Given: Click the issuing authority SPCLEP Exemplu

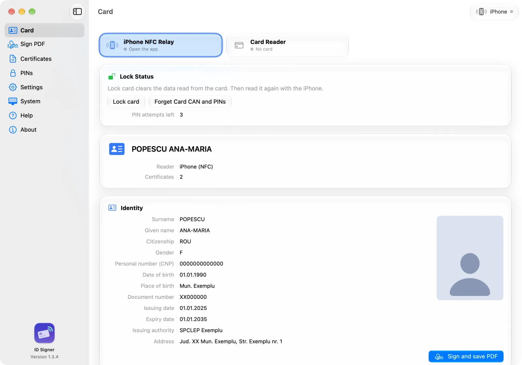Looking at the screenshot, I should (201, 330).
